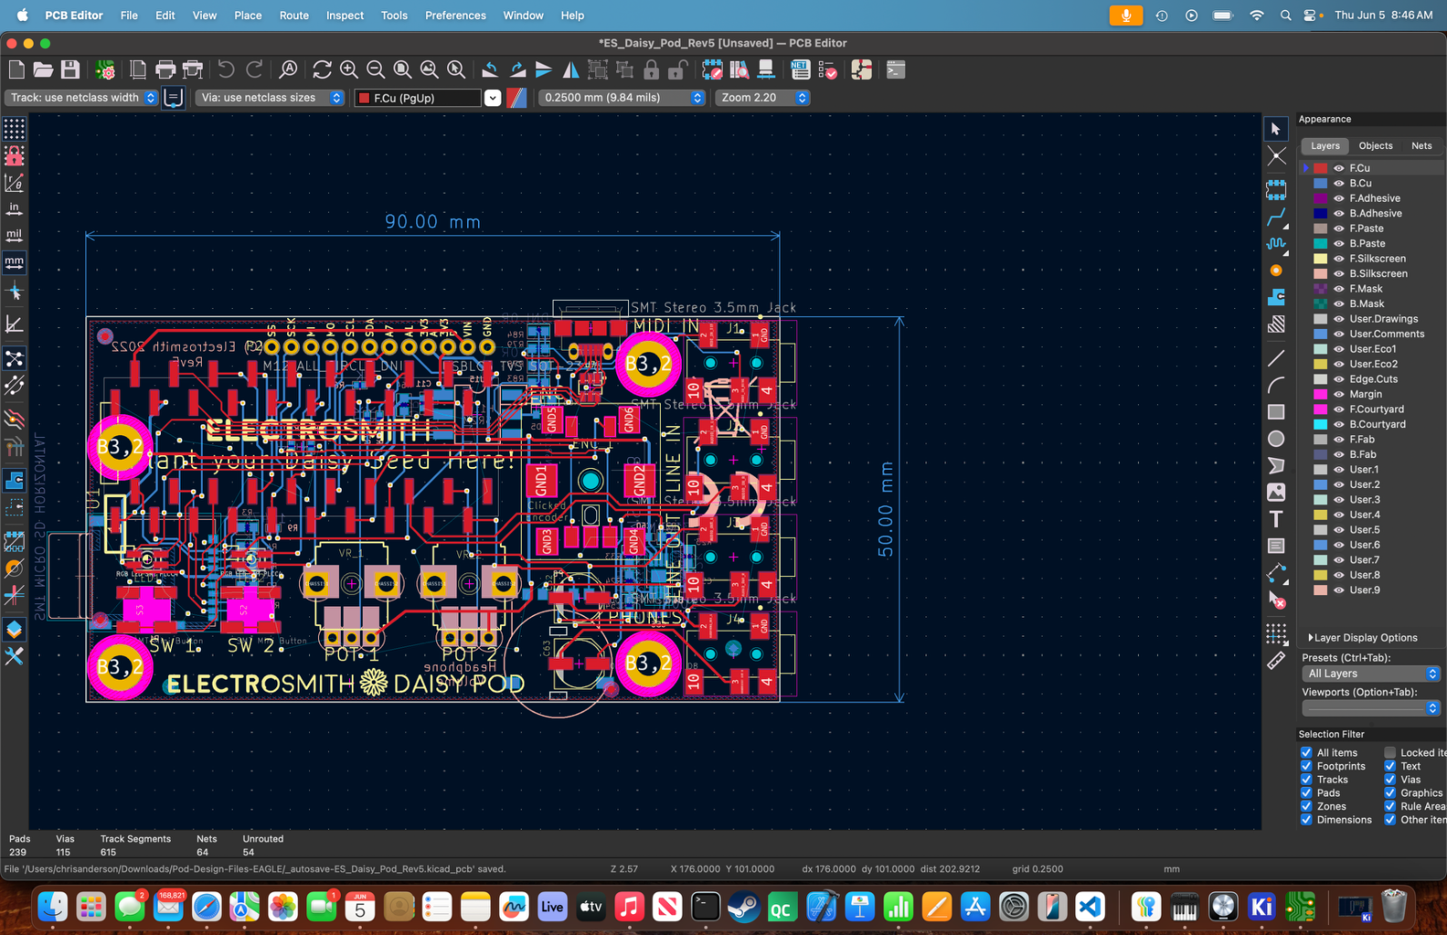Viewport: 1447px width, 935px height.
Task: Hide the F.Cu layer with its eye icon
Action: tap(1339, 168)
